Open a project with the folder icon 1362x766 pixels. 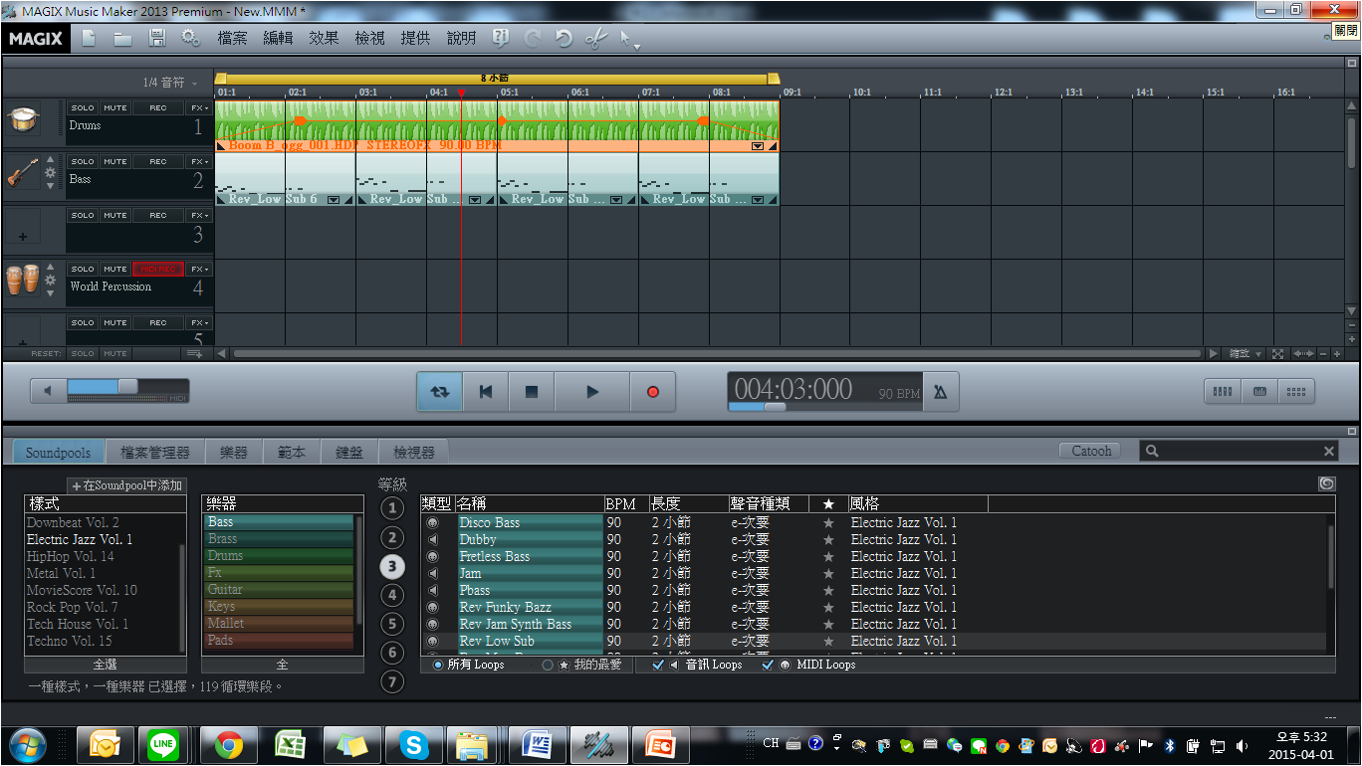coord(122,39)
